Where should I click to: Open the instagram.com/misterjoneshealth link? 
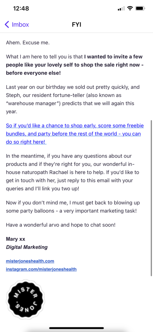(x=41, y=269)
